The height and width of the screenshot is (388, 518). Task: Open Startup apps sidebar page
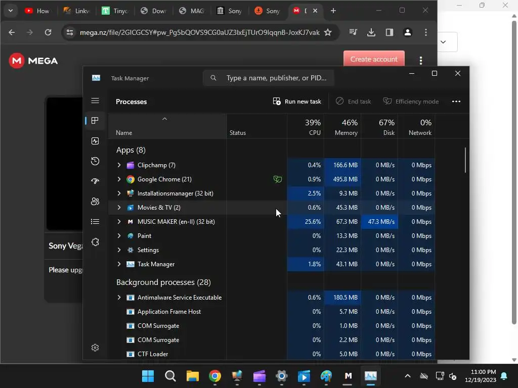[95, 181]
